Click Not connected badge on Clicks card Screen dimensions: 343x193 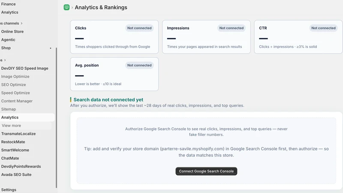pyautogui.click(x=139, y=28)
